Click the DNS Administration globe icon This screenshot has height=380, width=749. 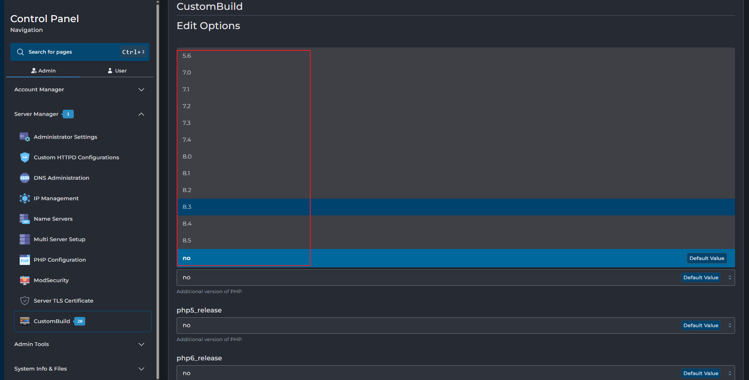[25, 178]
